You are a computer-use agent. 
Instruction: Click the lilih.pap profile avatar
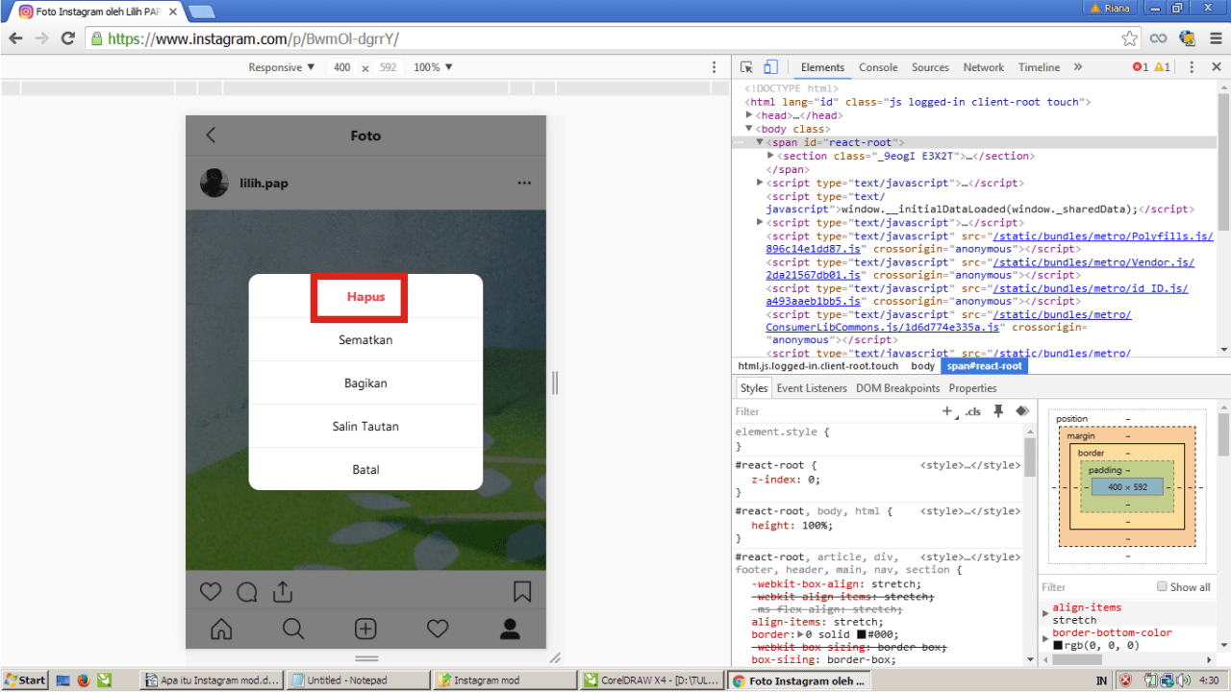coord(214,183)
